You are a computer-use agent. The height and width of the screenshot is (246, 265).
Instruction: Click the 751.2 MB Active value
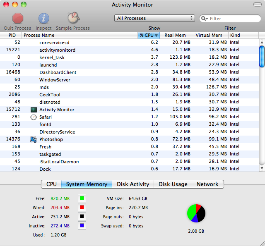pos(60,217)
